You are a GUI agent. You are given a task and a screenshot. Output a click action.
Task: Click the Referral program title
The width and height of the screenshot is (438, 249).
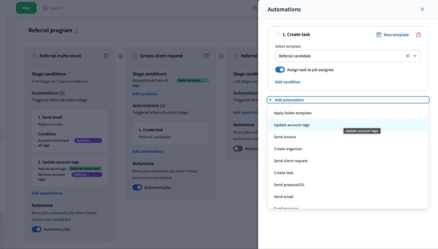tap(50, 30)
